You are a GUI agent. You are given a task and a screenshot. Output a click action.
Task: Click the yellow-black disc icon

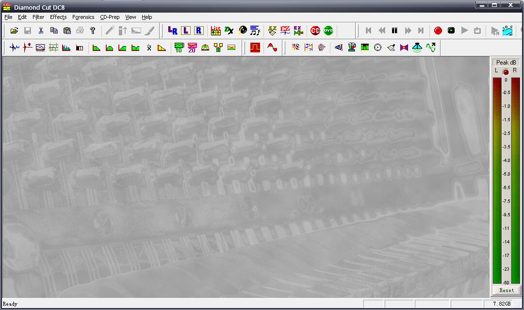243,31
